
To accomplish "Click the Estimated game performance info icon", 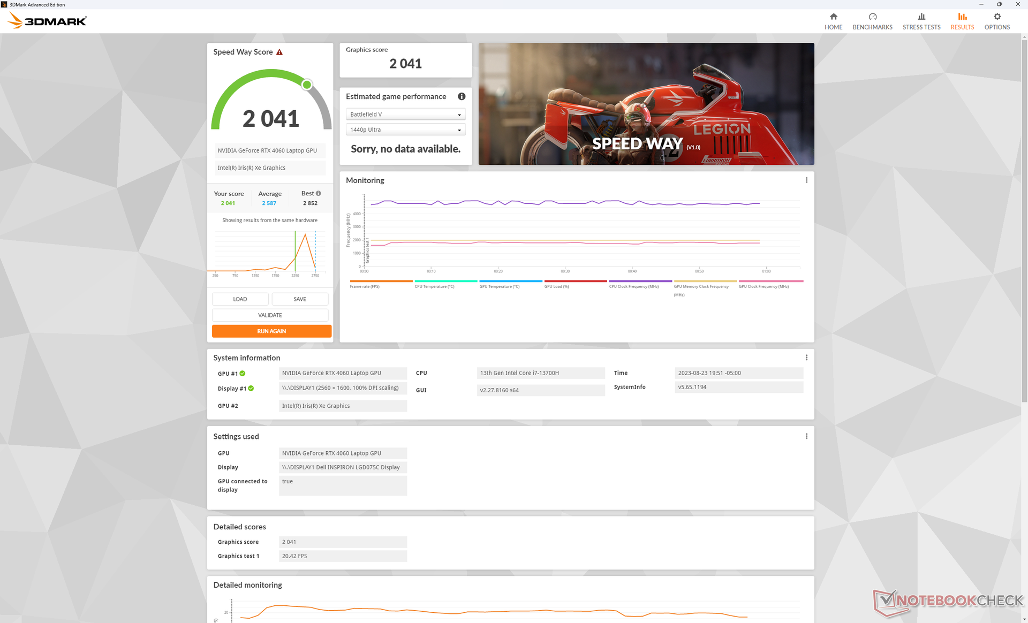I will (x=461, y=96).
